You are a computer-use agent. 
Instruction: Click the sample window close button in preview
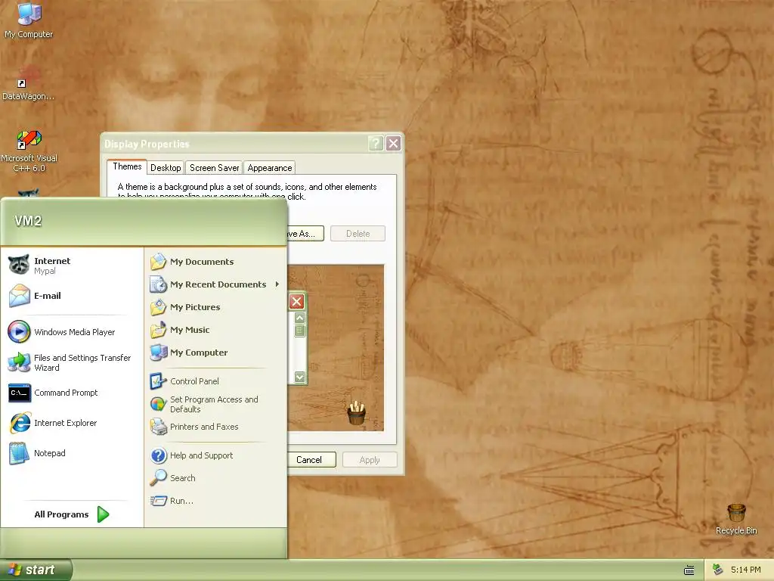[296, 301]
